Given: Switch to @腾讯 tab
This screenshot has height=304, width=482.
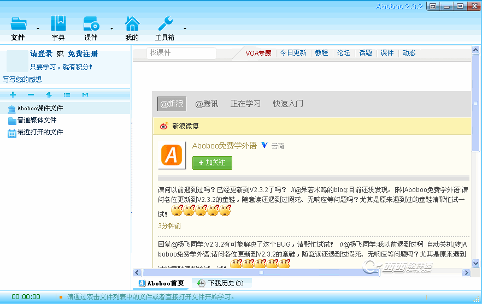Looking at the screenshot, I should (207, 104).
